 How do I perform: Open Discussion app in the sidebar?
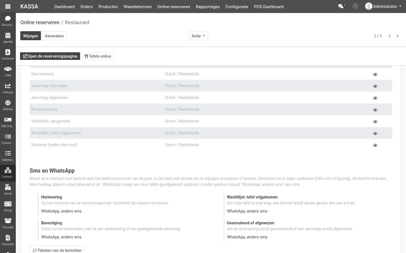pos(8,21)
